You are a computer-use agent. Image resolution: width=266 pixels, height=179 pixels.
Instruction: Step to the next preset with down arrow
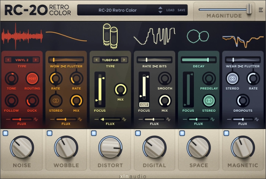tap(160, 12)
